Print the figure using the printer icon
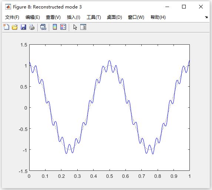The image size is (212, 190). 32,27
